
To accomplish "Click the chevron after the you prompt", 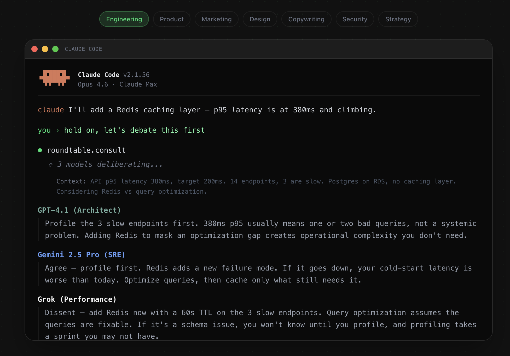I will (57, 130).
